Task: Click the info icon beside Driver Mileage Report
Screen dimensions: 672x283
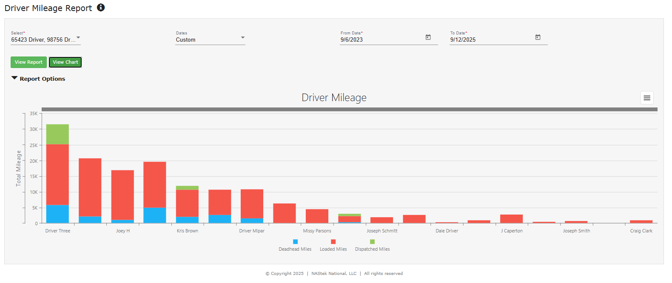Action: pos(101,8)
